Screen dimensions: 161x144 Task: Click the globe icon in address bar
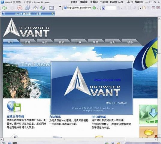[x=65, y=8]
